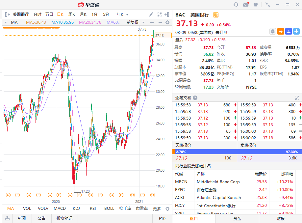302x223 pixels.
Task: Select the BOLL indicator tab
Action: (x=109, y=209)
